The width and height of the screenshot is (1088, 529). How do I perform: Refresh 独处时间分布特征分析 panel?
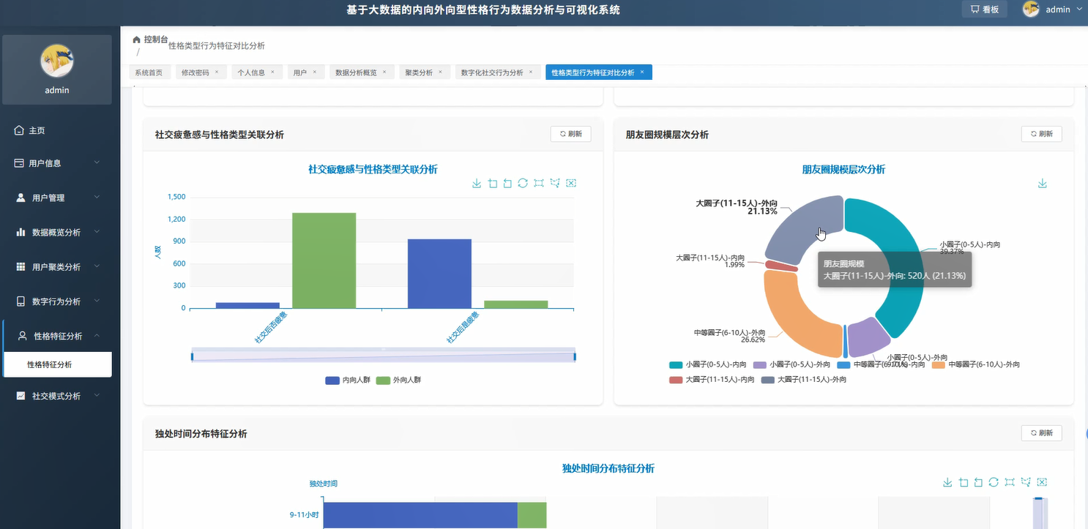click(1041, 433)
